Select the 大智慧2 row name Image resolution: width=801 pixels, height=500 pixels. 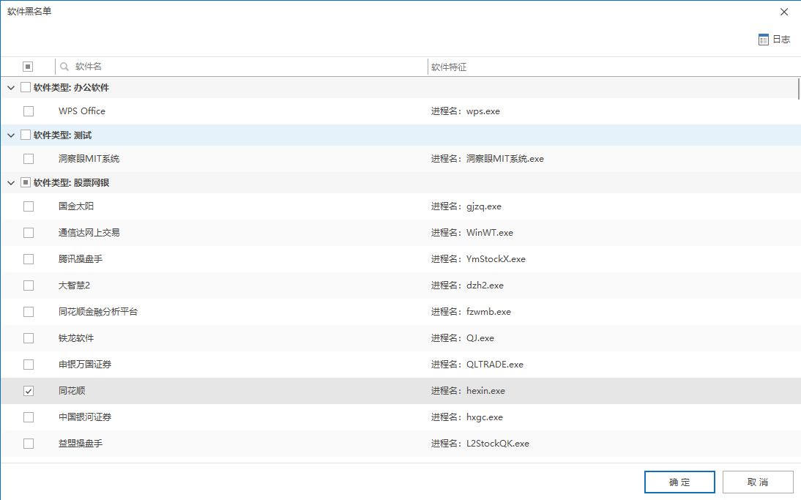tap(74, 285)
